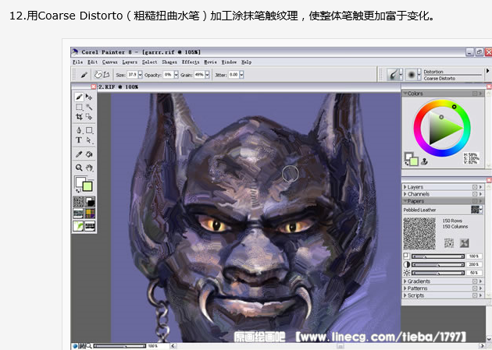Expand the Gradients palette
Viewport: 492px width, 350px height.
405,281
